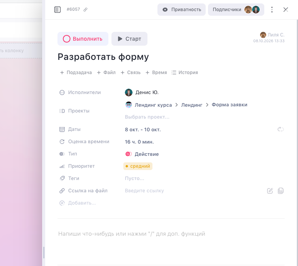Open the Приватность privacy settings
The width and height of the screenshot is (298, 266).
182,10
